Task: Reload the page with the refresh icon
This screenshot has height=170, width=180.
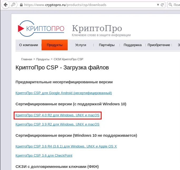Action: point(162,5)
